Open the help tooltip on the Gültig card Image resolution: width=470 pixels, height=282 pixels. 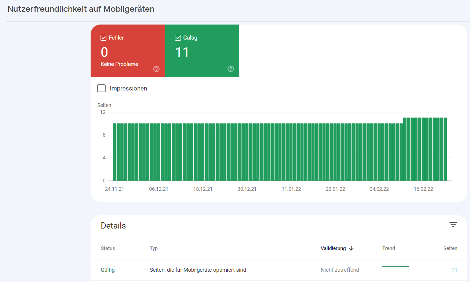[x=230, y=69]
